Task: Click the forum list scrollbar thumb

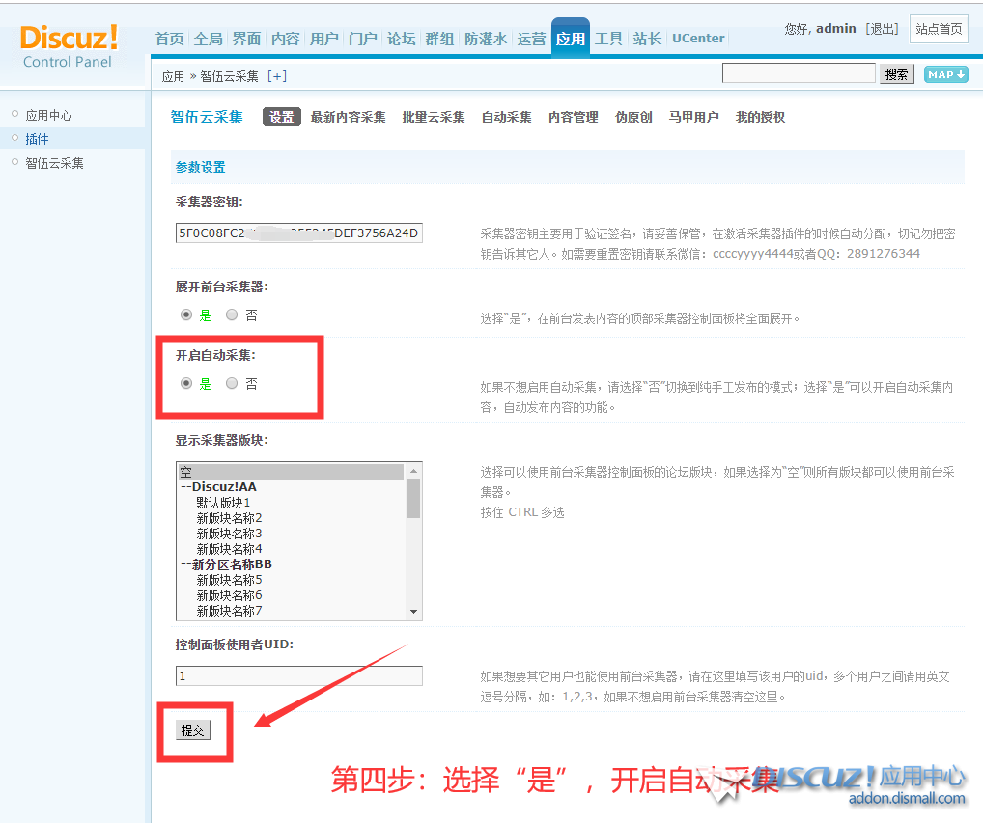Action: (413, 498)
